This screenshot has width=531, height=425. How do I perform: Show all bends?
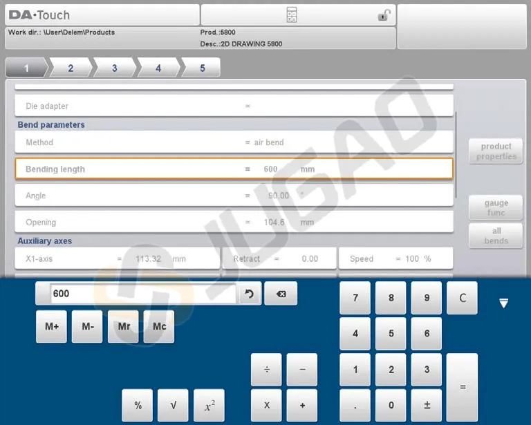[496, 236]
